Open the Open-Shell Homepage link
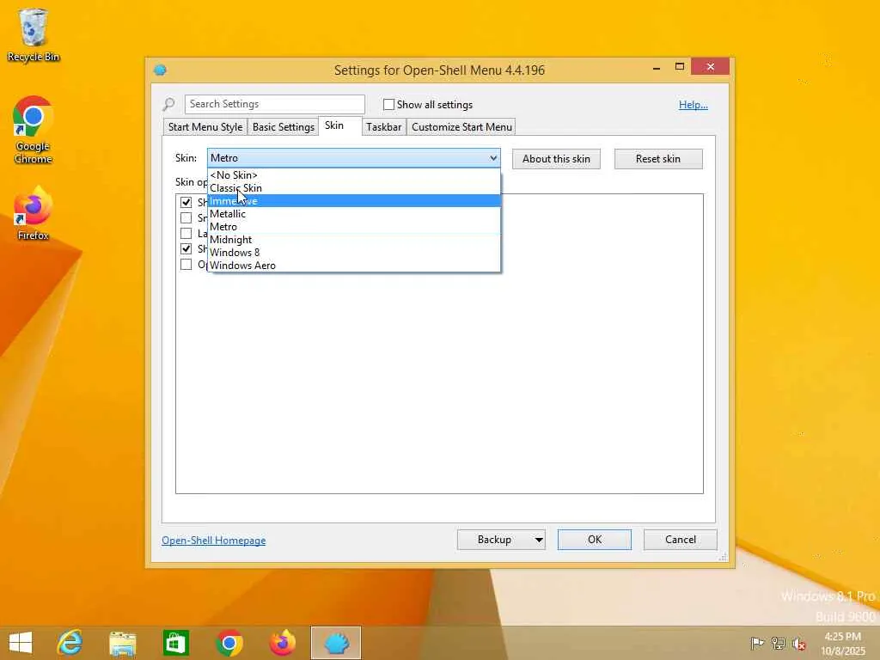This screenshot has height=660, width=880. click(214, 541)
